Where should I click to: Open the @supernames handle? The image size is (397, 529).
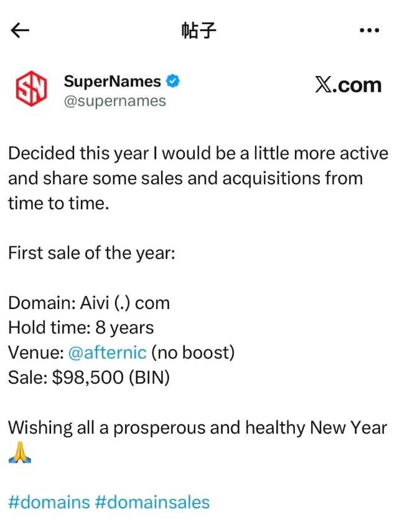tap(115, 100)
